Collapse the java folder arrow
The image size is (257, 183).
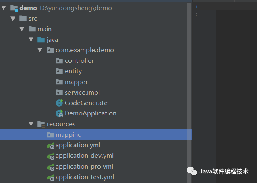point(31,39)
